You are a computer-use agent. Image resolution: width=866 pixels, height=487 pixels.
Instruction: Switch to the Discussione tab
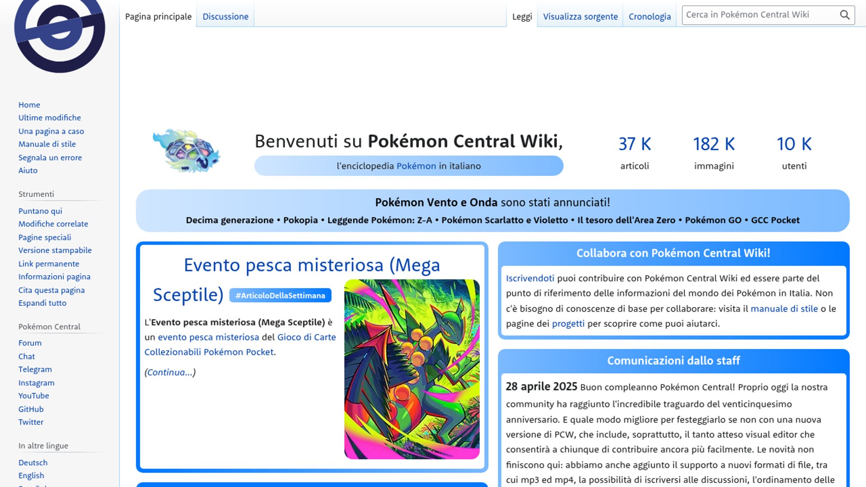(226, 17)
